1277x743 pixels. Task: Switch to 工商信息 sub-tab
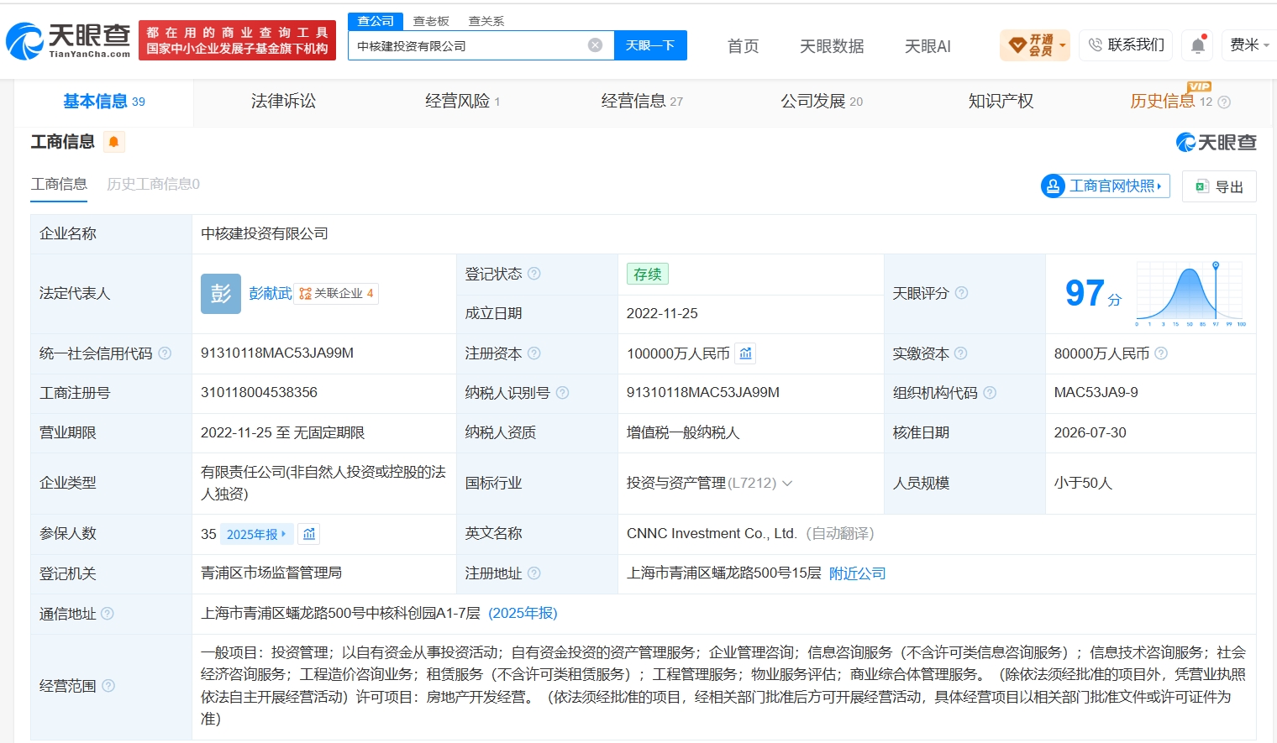(59, 185)
